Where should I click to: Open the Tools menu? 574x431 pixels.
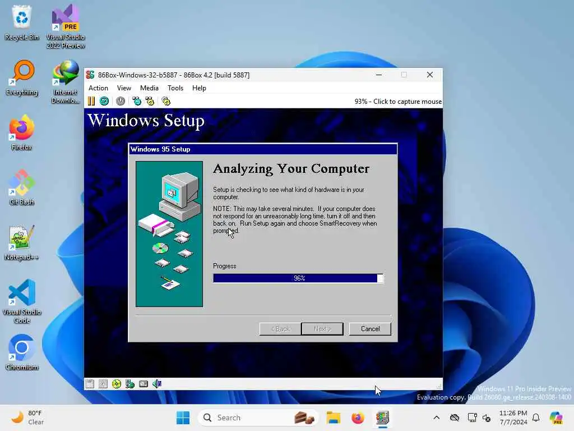[175, 88]
